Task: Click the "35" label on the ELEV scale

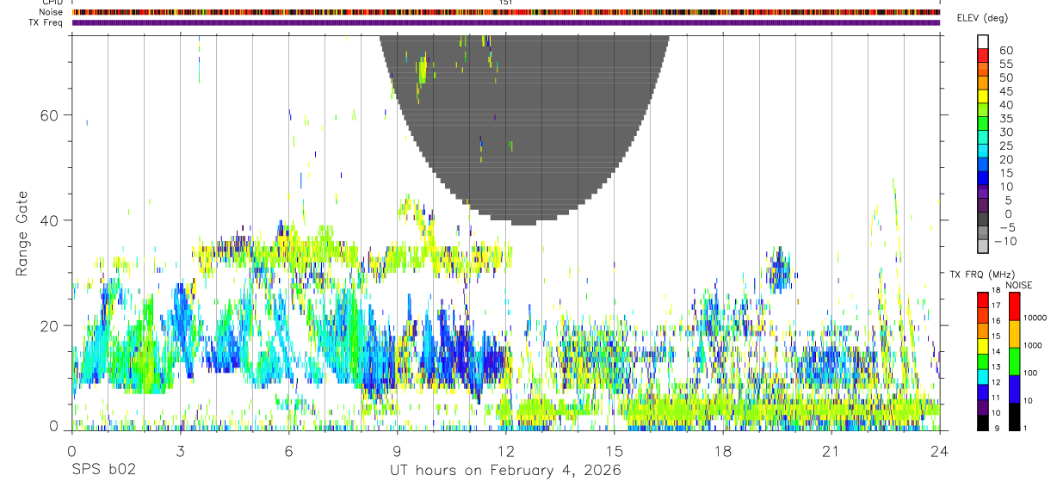Action: point(1005,119)
